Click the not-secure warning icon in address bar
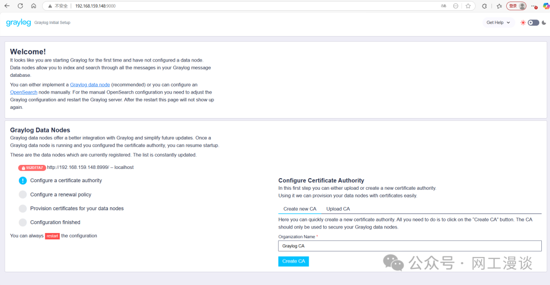This screenshot has height=285, width=550. [x=50, y=6]
